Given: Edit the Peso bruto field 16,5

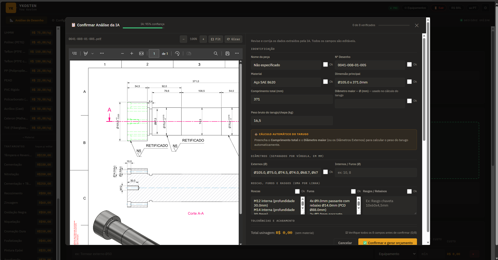Looking at the screenshot, I should (x=292, y=121).
